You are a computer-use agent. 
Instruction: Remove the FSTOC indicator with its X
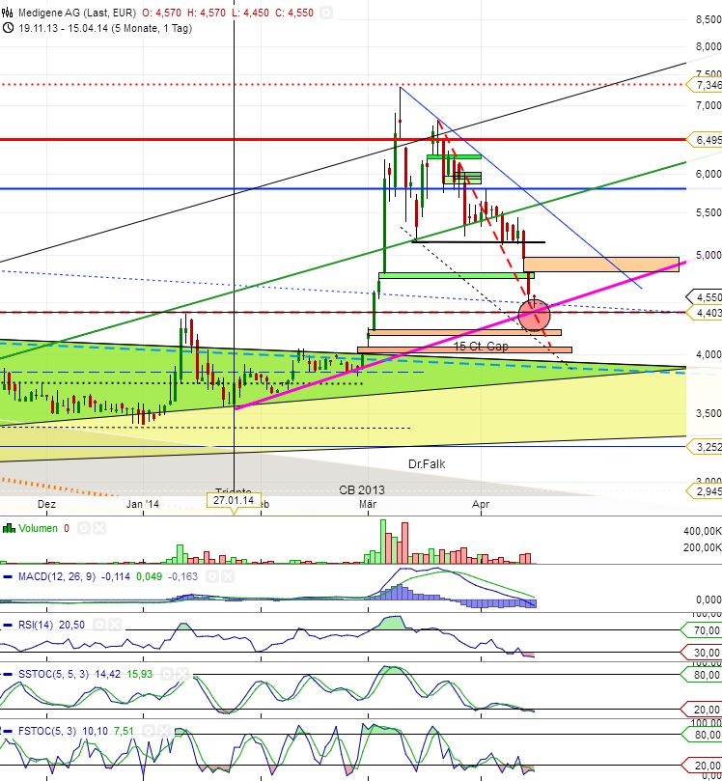coord(164,731)
